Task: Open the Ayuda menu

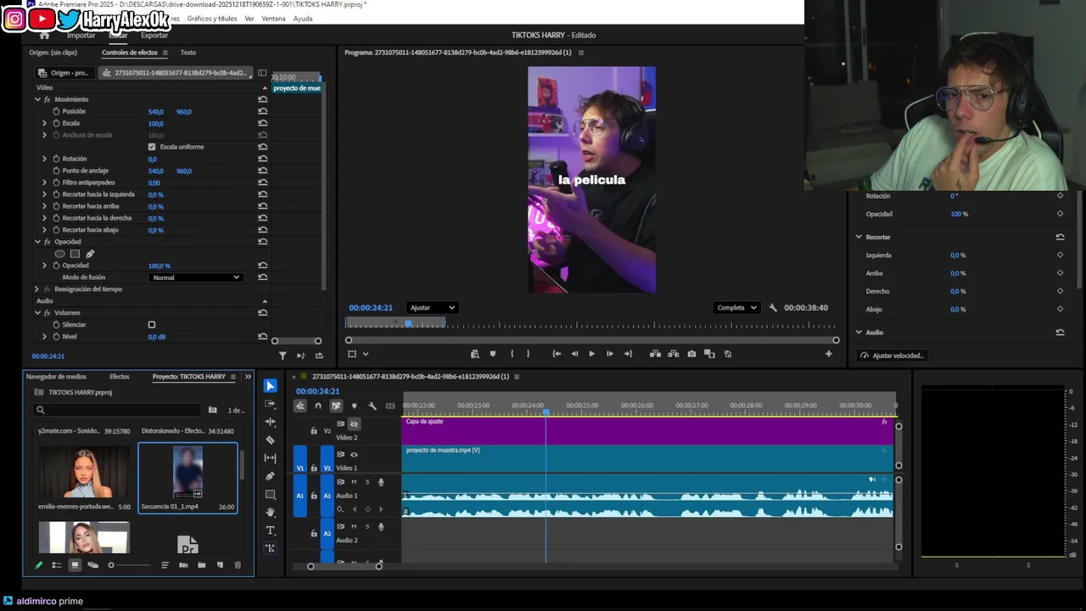Action: 303,19
